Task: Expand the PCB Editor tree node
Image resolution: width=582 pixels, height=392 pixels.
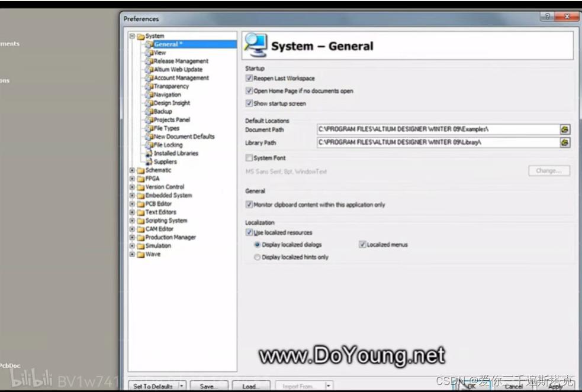Action: click(x=132, y=204)
